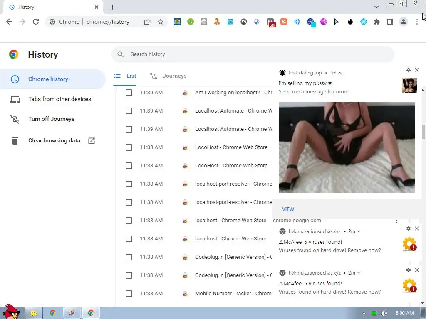Click the extension icon with red 'off' badge

click(x=271, y=22)
